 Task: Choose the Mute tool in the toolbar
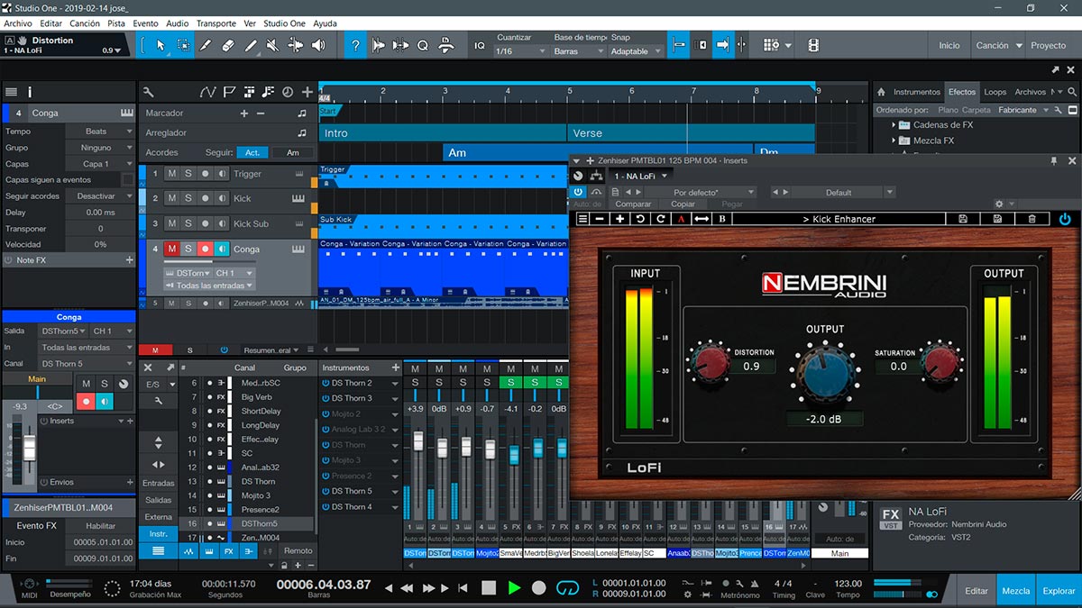pos(273,44)
